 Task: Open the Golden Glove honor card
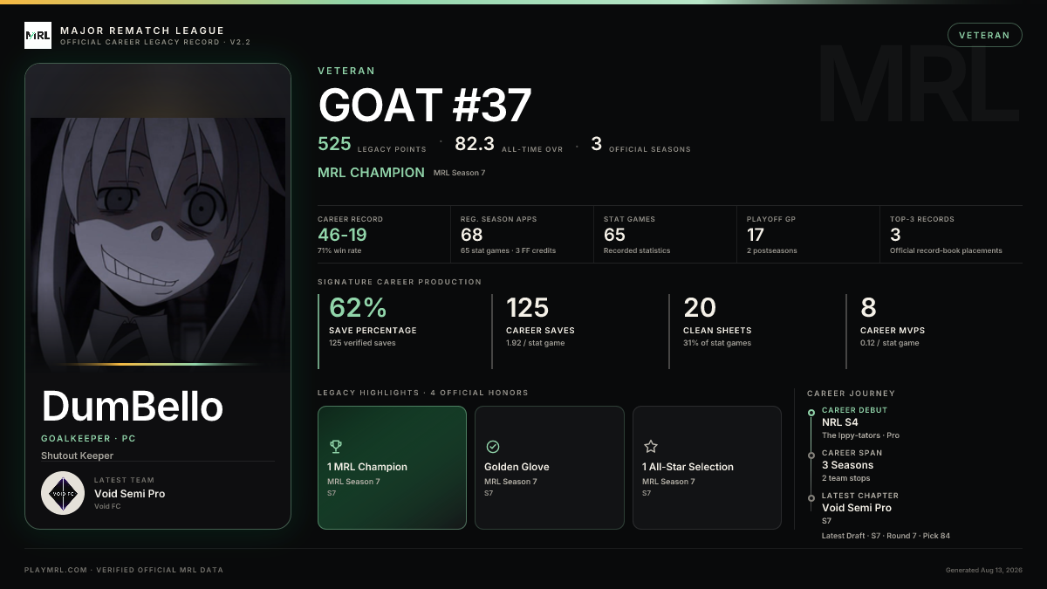pyautogui.click(x=550, y=468)
